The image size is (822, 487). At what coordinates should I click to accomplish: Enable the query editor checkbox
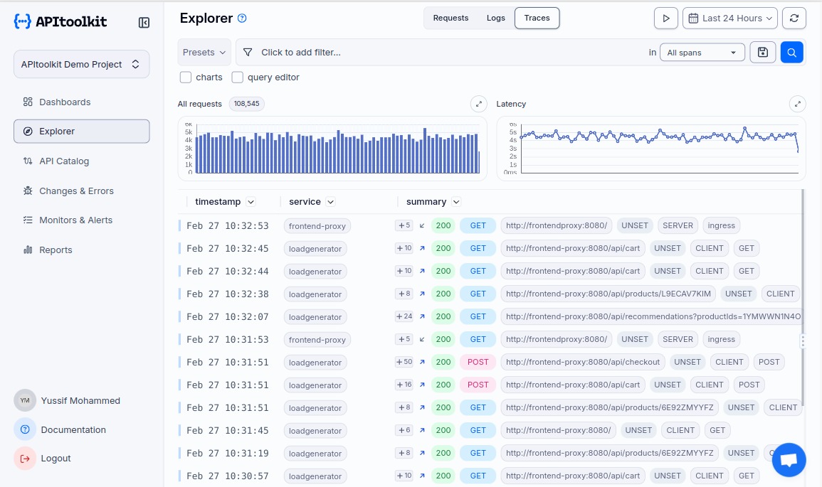[x=238, y=77]
